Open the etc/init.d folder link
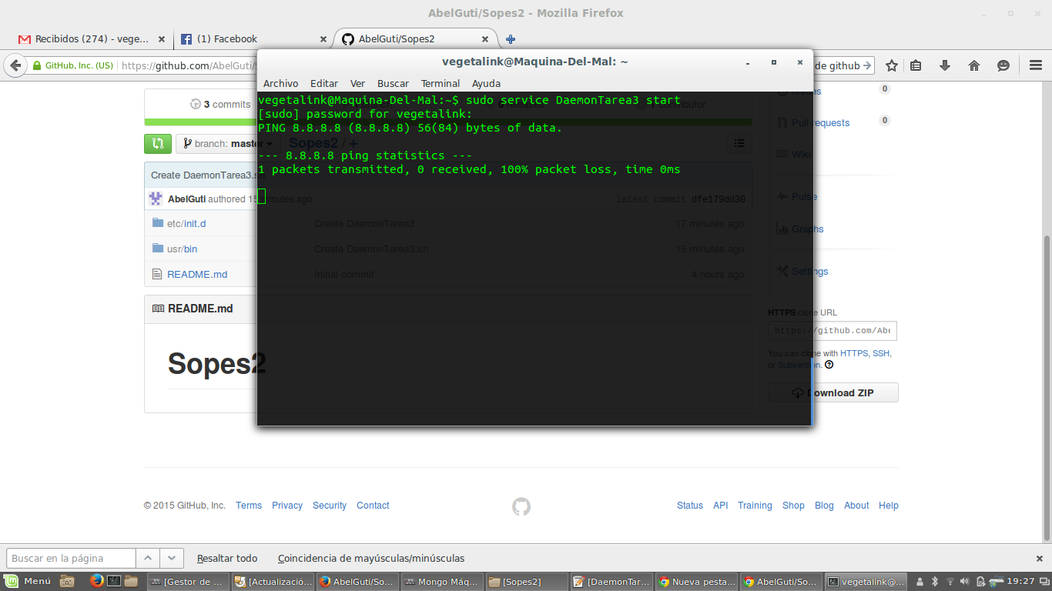 (x=186, y=224)
